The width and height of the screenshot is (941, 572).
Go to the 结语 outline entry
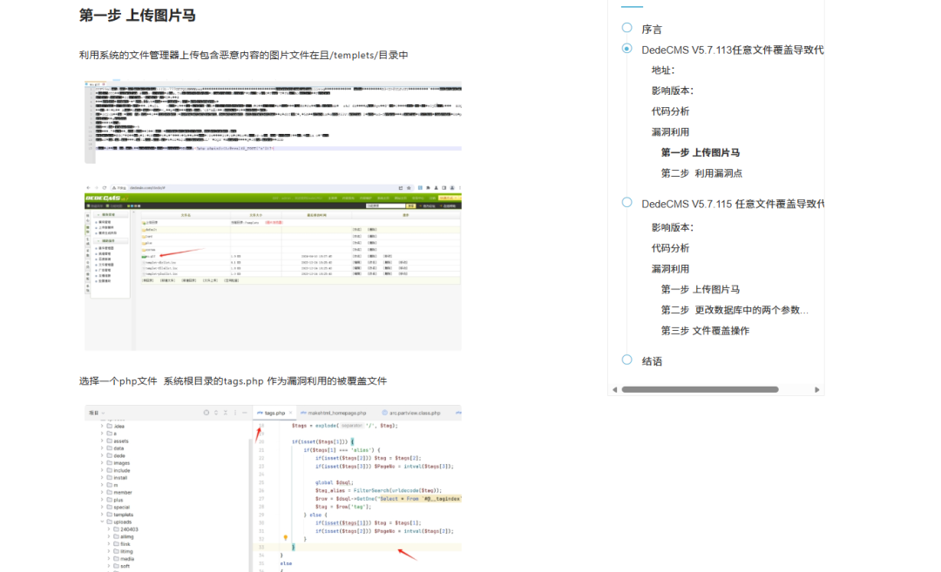(652, 361)
